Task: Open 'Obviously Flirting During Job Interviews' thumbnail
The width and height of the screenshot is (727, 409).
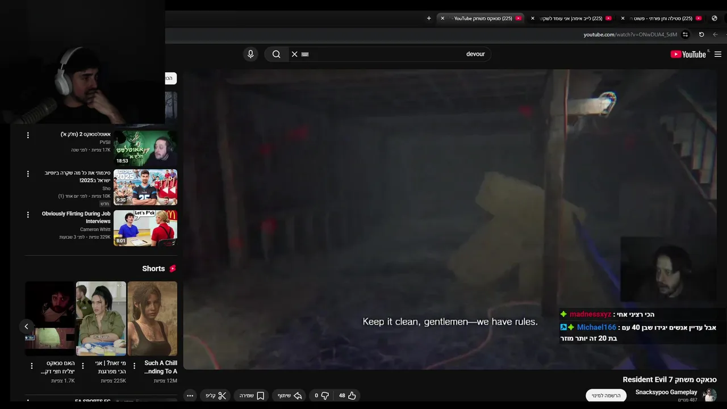Action: 145,228
